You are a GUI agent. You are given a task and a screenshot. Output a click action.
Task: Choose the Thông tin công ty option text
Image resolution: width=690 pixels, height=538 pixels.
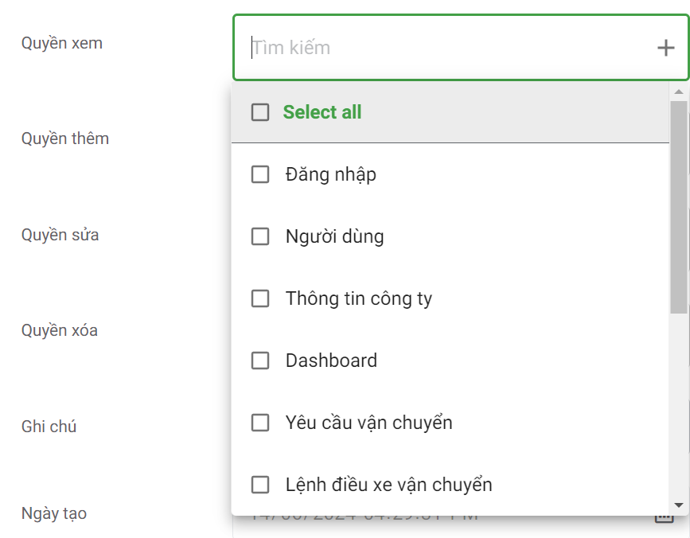point(359,298)
